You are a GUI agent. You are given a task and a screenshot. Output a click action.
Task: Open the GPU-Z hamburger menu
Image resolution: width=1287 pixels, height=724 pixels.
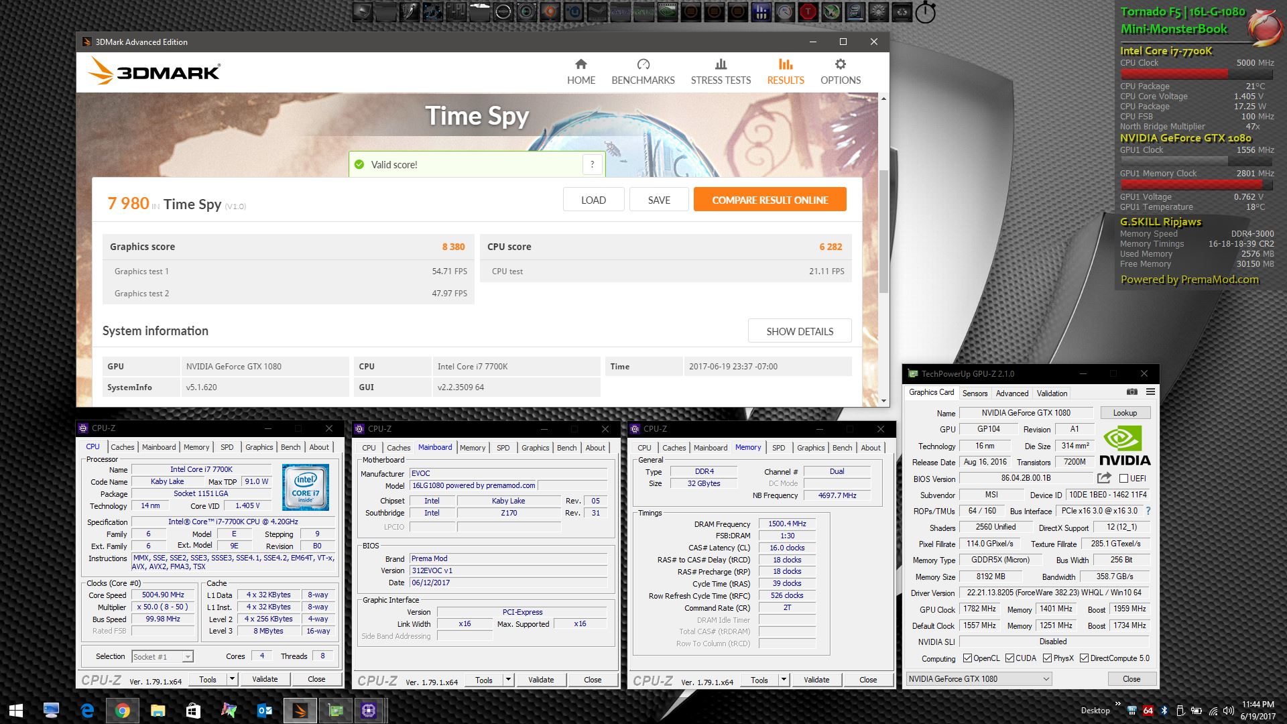tap(1150, 392)
